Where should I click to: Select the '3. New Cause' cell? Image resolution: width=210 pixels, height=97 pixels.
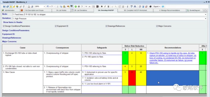coord(23,82)
